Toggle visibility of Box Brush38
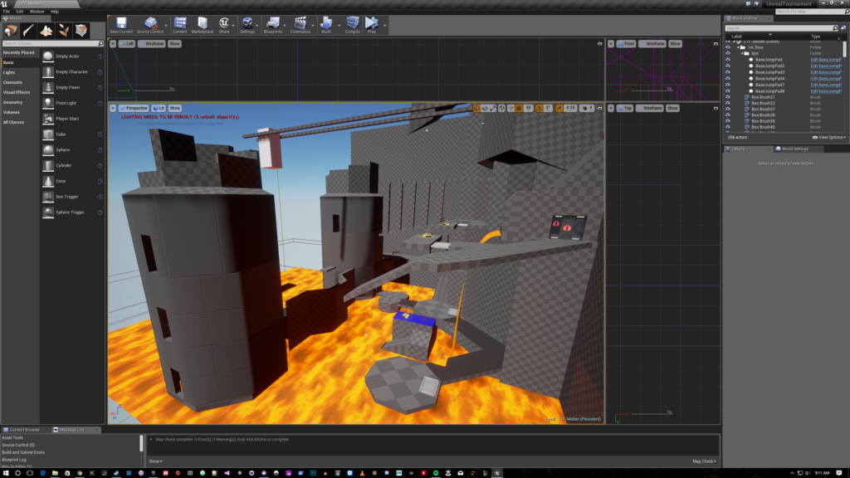The height and width of the screenshot is (478, 850). tap(728, 115)
